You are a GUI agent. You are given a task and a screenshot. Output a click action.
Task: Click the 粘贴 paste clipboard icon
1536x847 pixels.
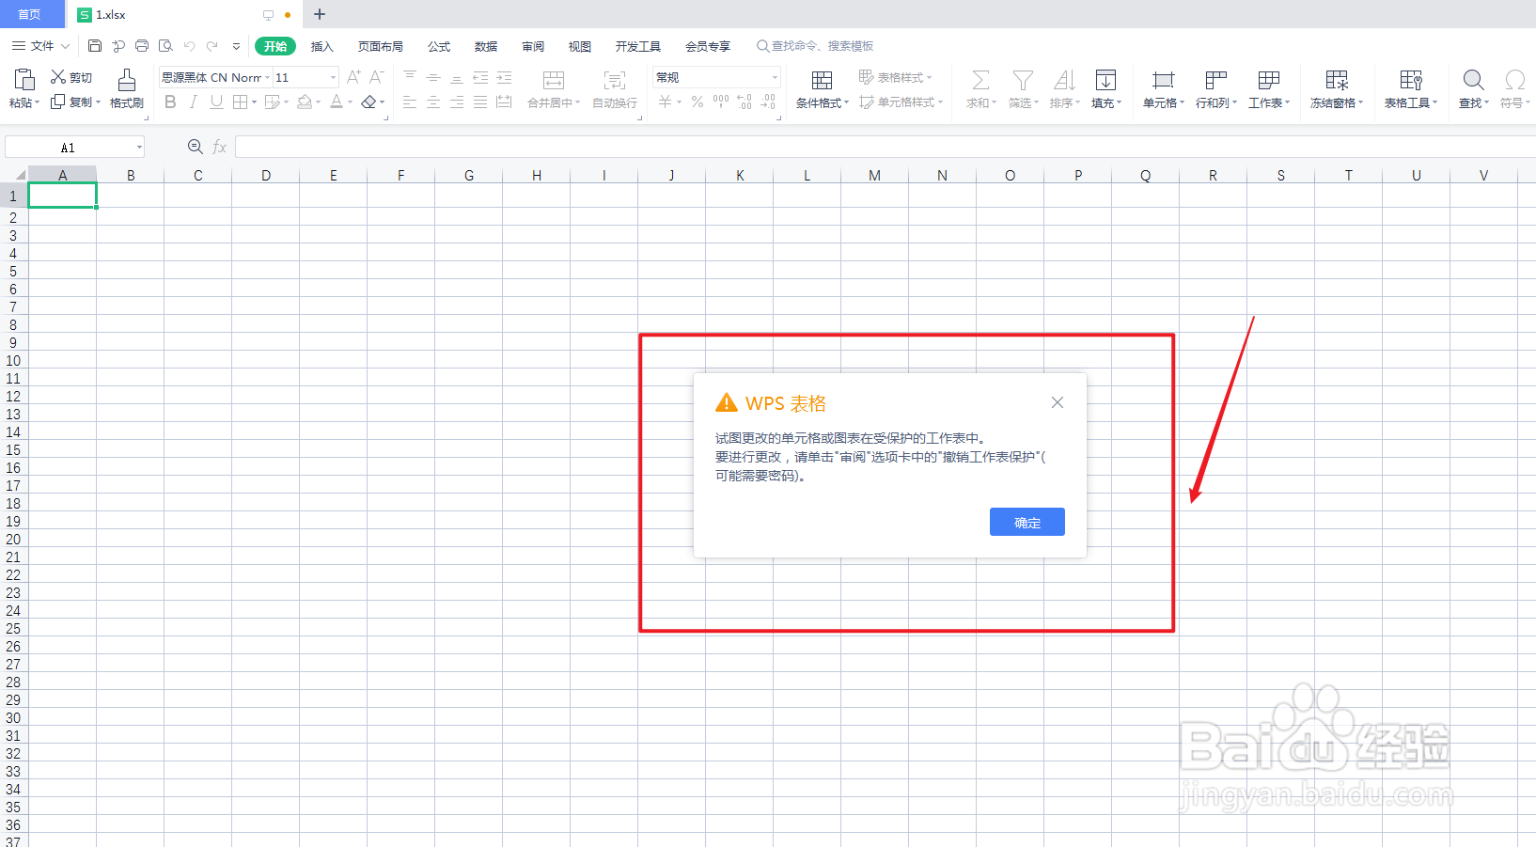[24, 79]
